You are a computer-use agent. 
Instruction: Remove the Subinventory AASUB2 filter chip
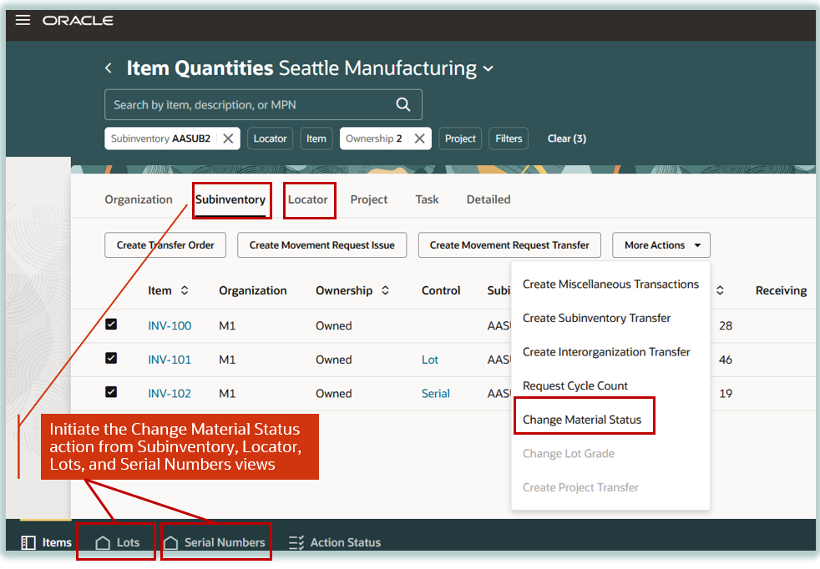(228, 138)
